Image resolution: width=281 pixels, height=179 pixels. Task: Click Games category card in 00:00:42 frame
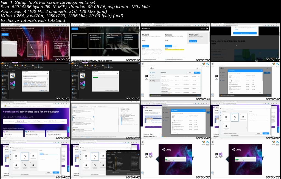tap(79, 41)
